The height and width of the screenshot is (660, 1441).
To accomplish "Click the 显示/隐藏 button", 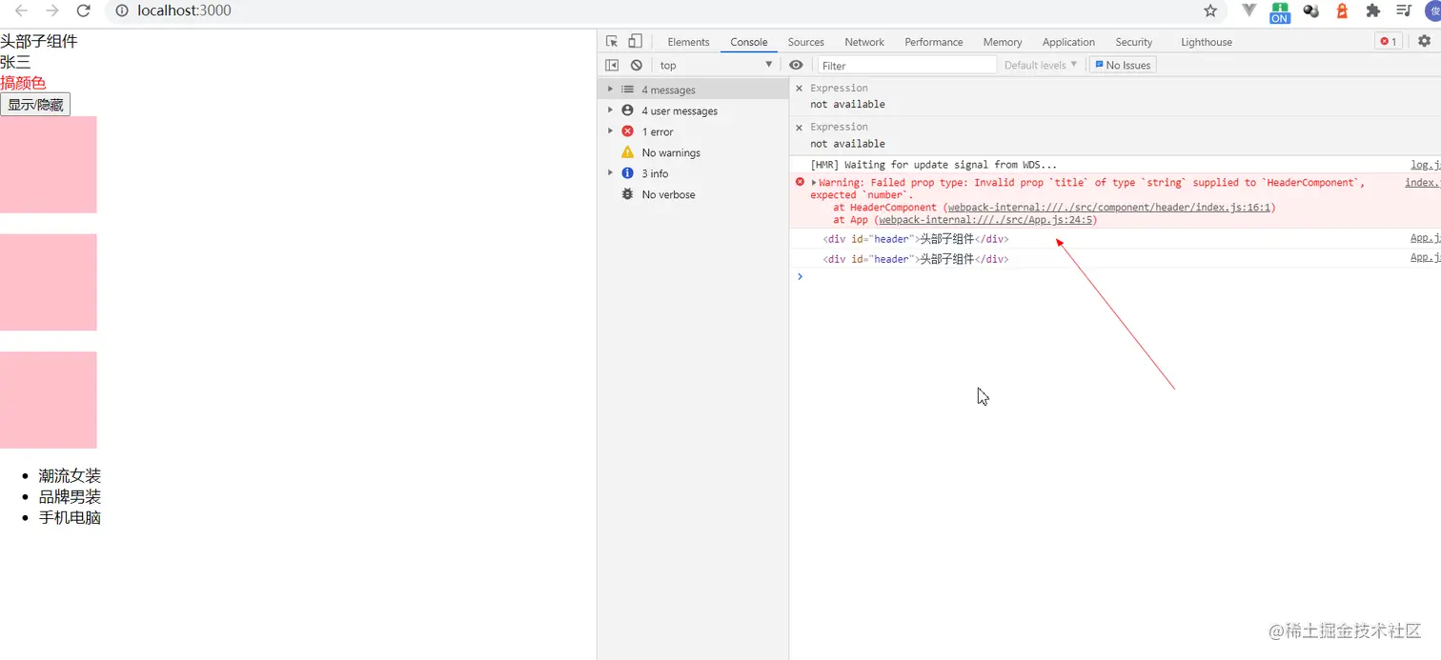I will pyautogui.click(x=35, y=105).
